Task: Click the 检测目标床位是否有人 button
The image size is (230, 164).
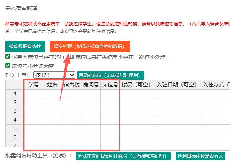Action: coord(200,156)
